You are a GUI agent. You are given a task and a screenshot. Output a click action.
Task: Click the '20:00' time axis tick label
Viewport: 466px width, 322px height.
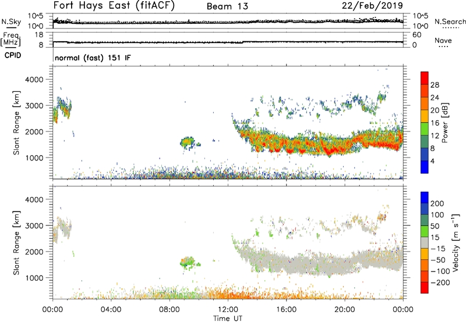[344, 310]
